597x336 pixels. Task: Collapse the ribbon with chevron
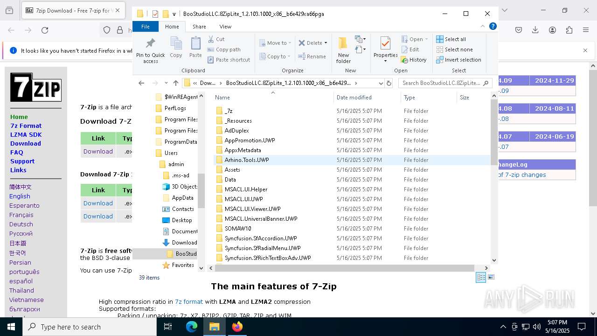(483, 27)
